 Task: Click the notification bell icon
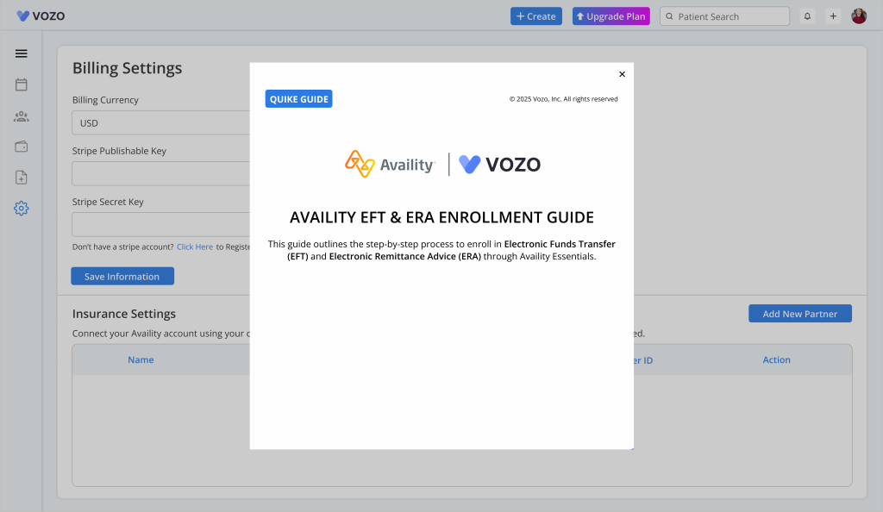(807, 16)
